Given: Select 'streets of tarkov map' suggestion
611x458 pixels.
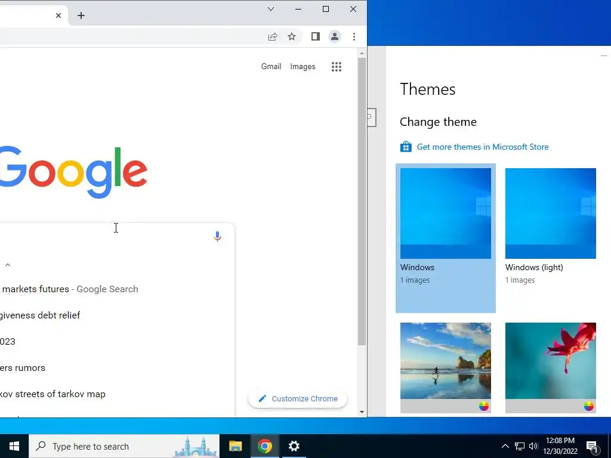Looking at the screenshot, I should (x=117, y=394).
